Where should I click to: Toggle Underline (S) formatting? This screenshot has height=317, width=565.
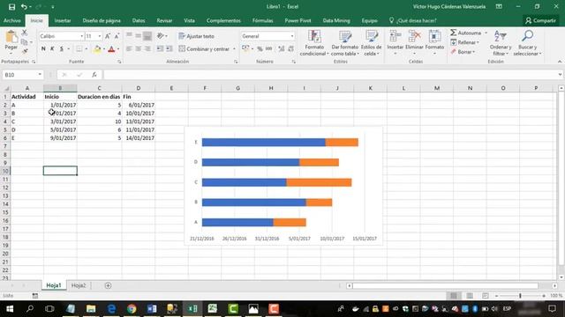[x=62, y=49]
